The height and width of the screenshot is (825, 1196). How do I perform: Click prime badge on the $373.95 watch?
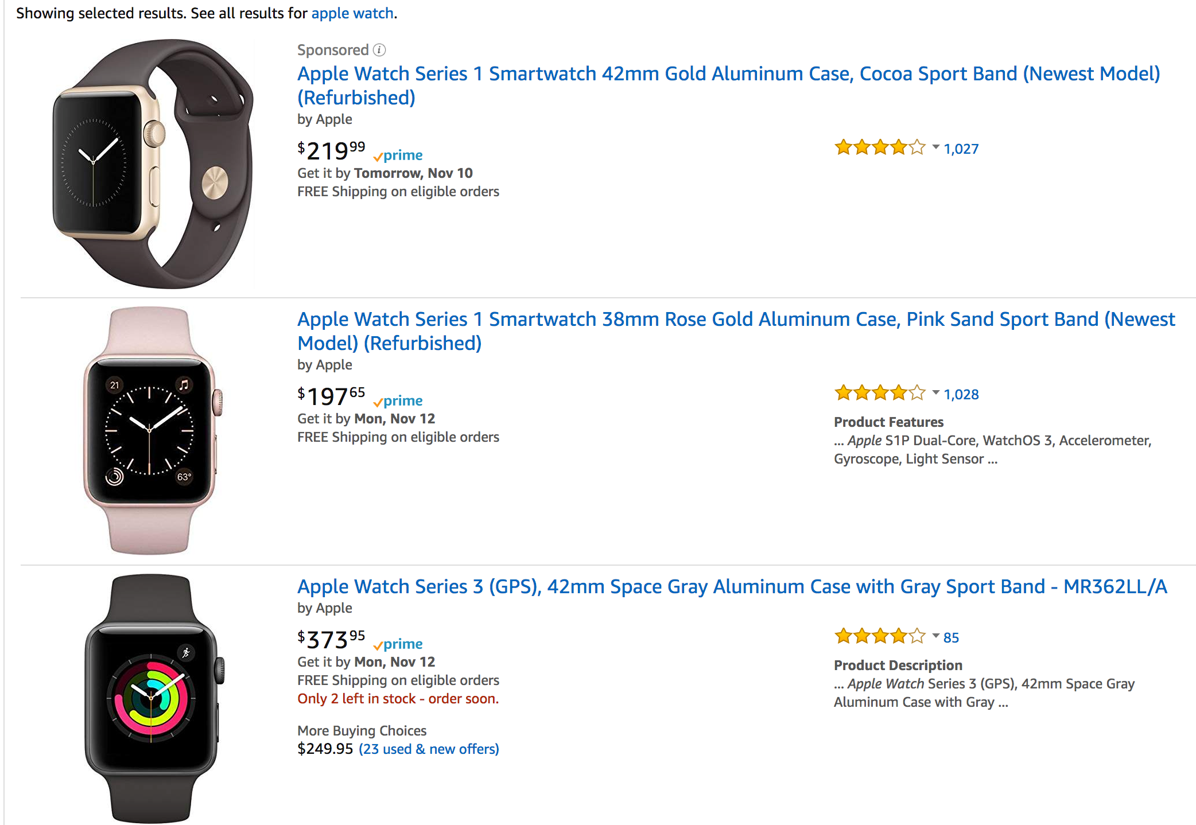click(x=398, y=644)
